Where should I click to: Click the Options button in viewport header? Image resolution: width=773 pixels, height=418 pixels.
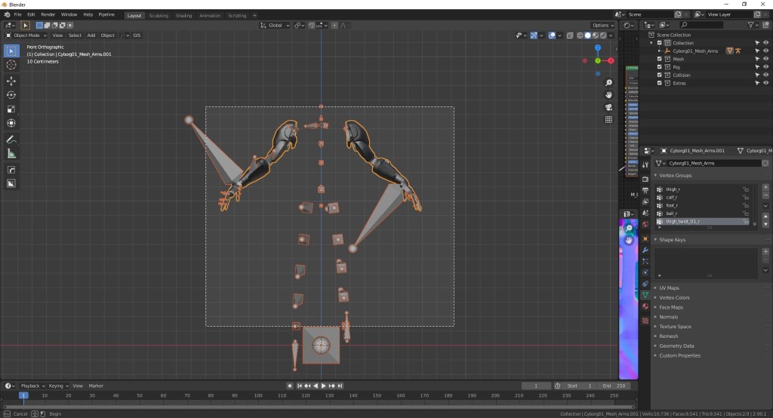point(602,25)
